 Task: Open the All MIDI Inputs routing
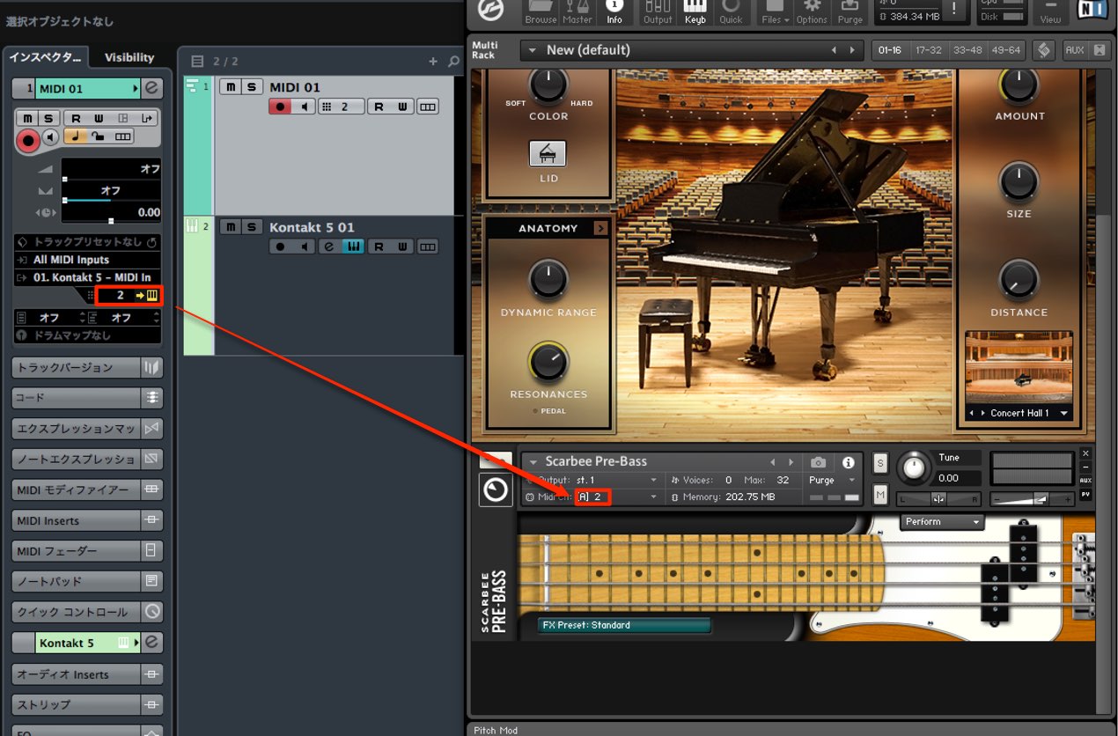pos(88,260)
